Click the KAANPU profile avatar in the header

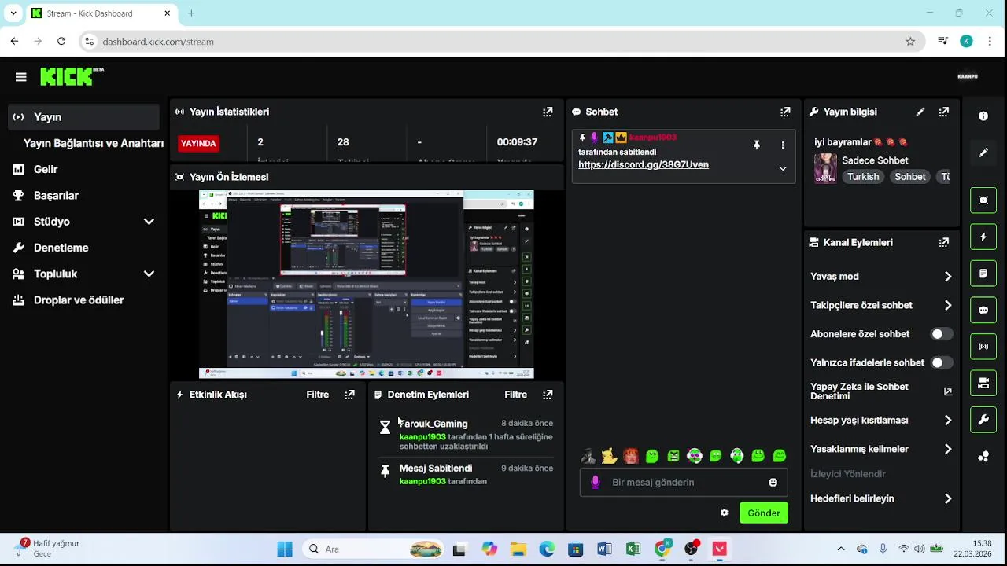(x=968, y=76)
